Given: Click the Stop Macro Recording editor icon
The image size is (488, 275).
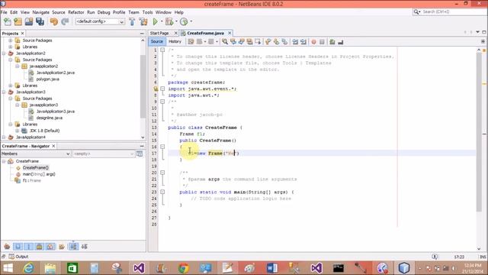Looking at the screenshot, I should coord(322,42).
